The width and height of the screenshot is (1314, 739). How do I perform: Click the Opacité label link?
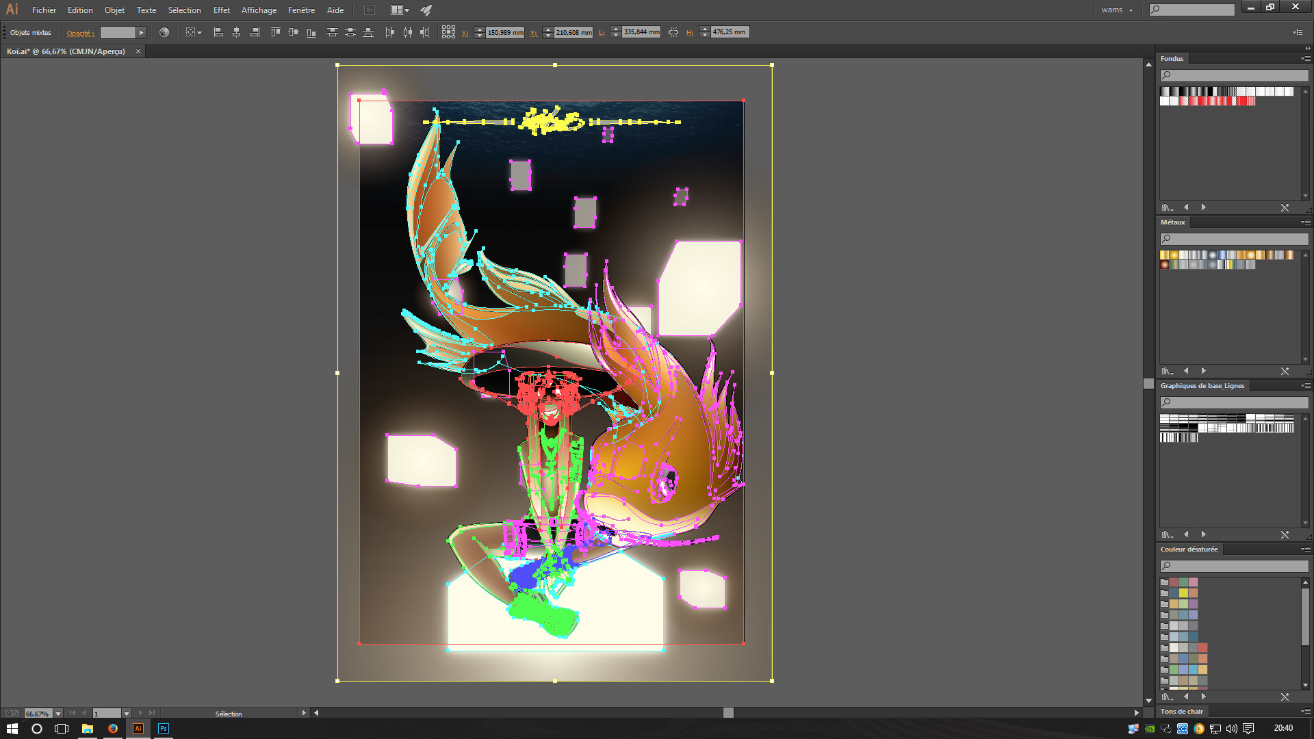[80, 33]
